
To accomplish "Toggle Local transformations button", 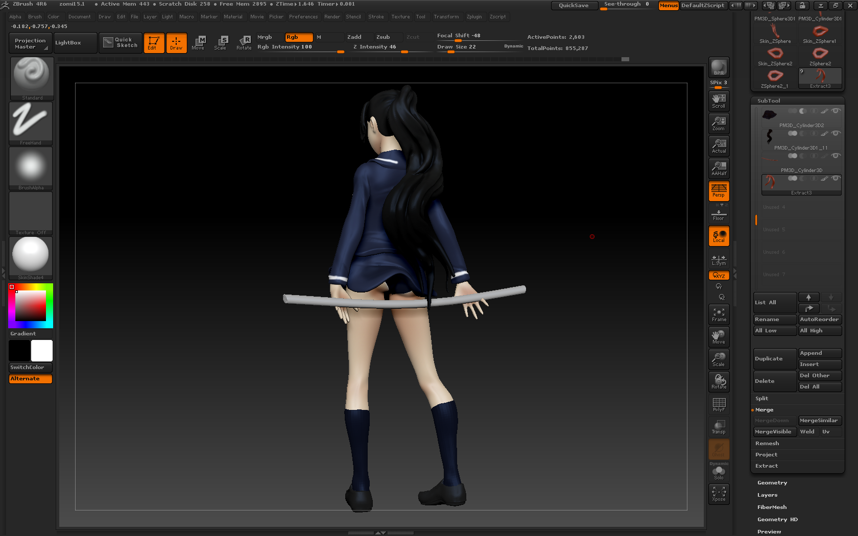I will [x=719, y=236].
